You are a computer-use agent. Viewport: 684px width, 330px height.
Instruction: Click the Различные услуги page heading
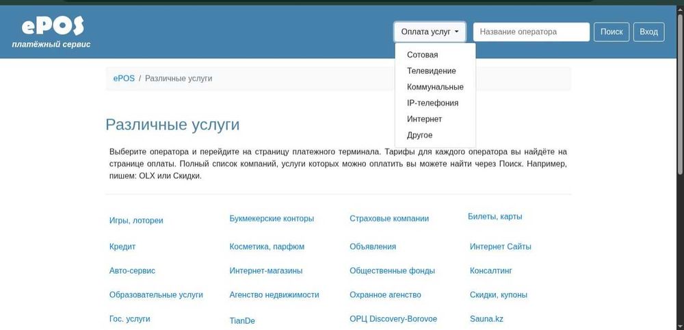pos(172,125)
